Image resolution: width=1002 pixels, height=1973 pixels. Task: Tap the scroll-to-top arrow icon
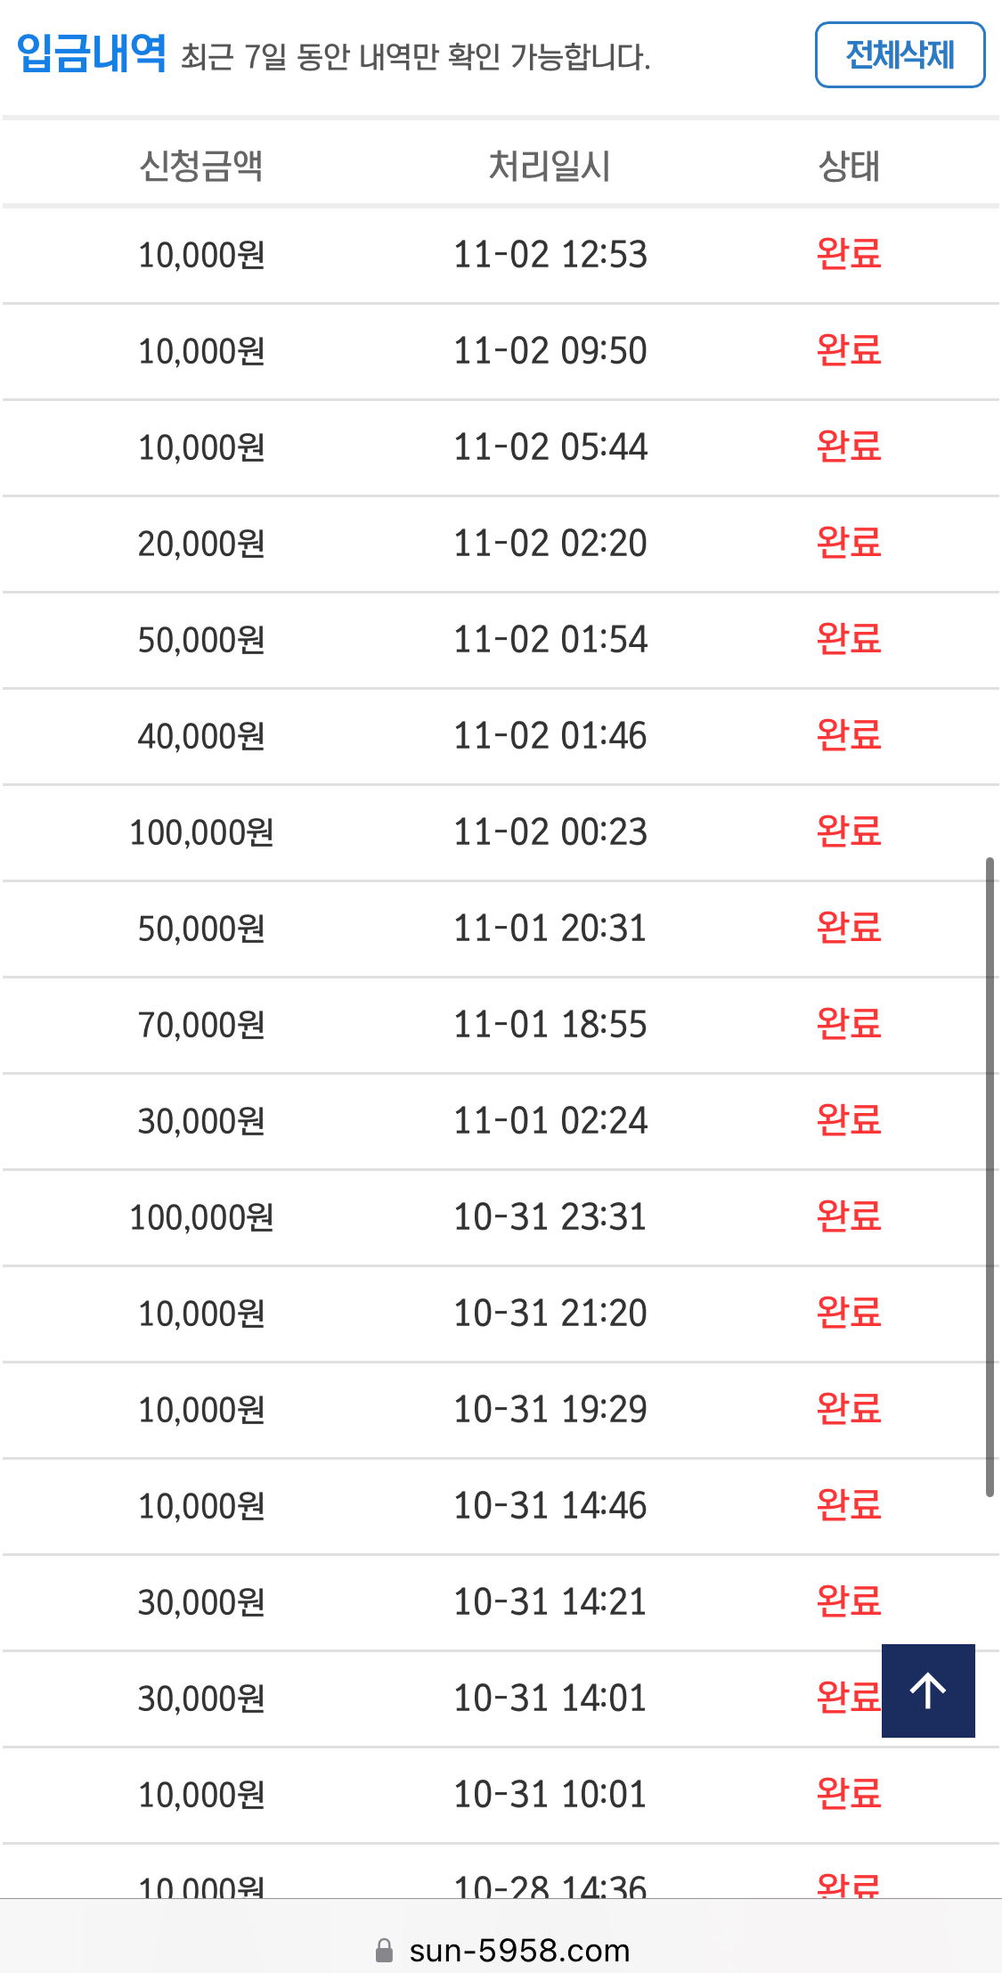pyautogui.click(x=928, y=1691)
